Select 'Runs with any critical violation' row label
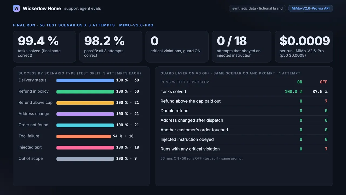 coord(190,149)
